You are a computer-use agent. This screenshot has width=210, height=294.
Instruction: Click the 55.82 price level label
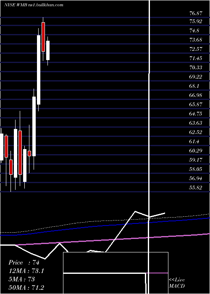(x=196, y=187)
